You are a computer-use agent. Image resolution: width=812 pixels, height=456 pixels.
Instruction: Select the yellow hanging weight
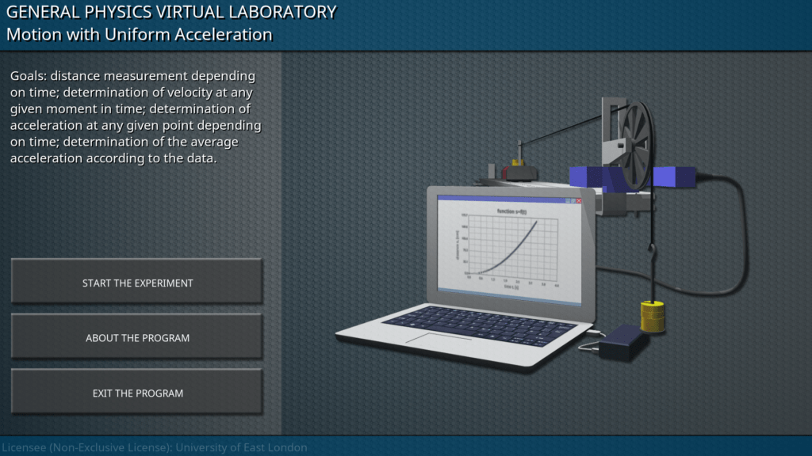(653, 317)
